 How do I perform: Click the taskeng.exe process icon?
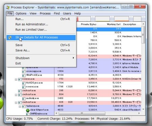click(24, 106)
